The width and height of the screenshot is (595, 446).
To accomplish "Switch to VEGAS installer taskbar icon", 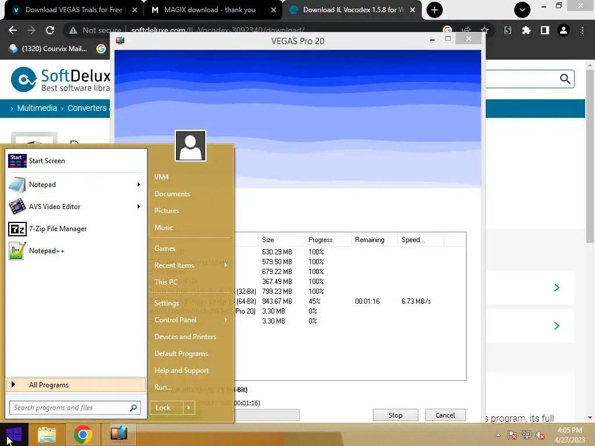I will tap(119, 434).
